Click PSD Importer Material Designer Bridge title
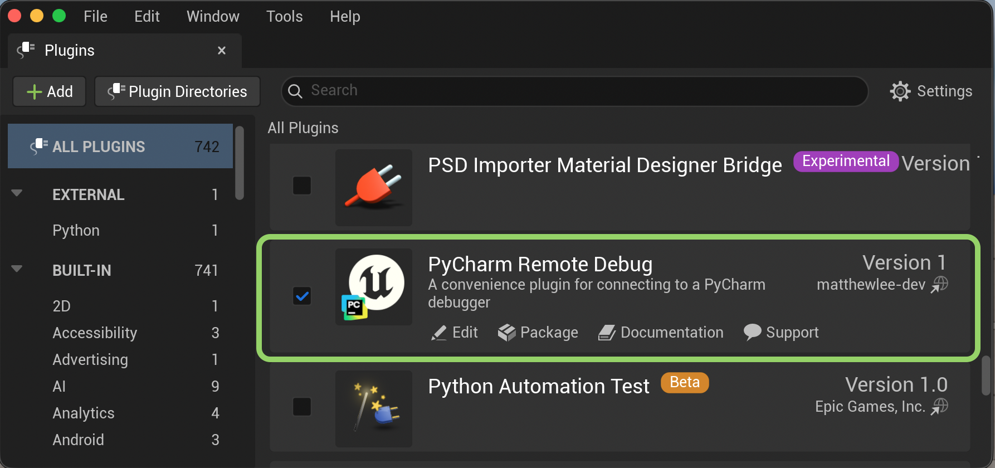 point(605,165)
